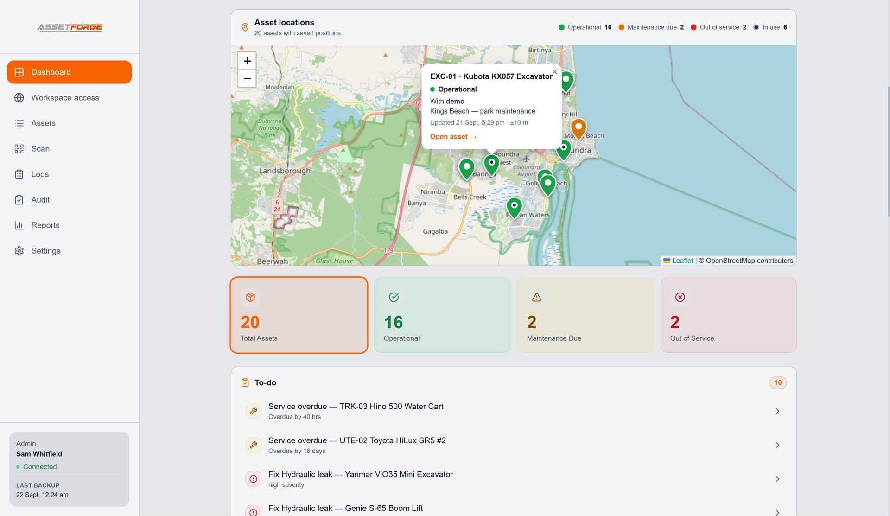
Task: Expand the TRK-03 Hino service overdue chevron
Action: click(x=777, y=411)
